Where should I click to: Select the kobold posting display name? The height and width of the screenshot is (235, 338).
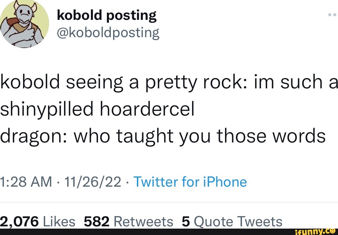point(107,14)
